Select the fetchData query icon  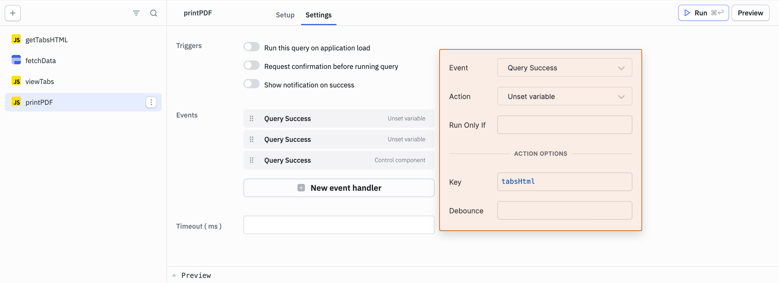point(16,60)
